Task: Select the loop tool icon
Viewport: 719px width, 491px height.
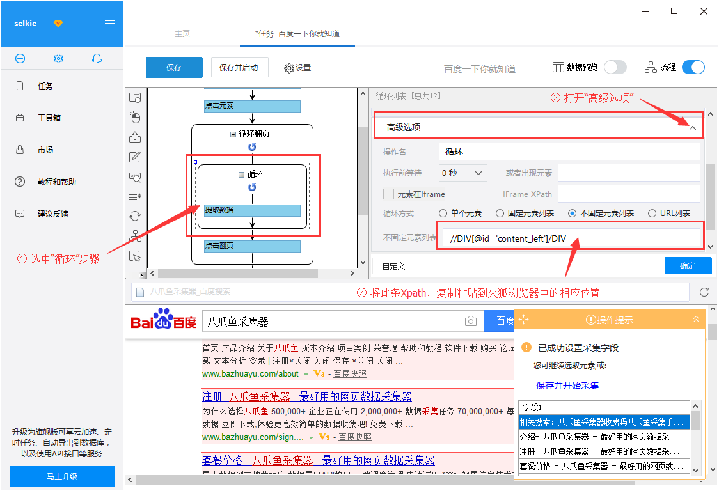Action: pos(135,216)
